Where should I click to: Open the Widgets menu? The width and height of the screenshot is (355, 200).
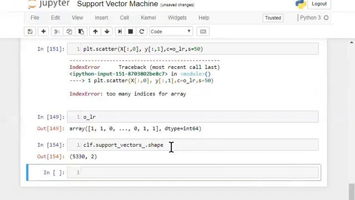click(x=177, y=18)
